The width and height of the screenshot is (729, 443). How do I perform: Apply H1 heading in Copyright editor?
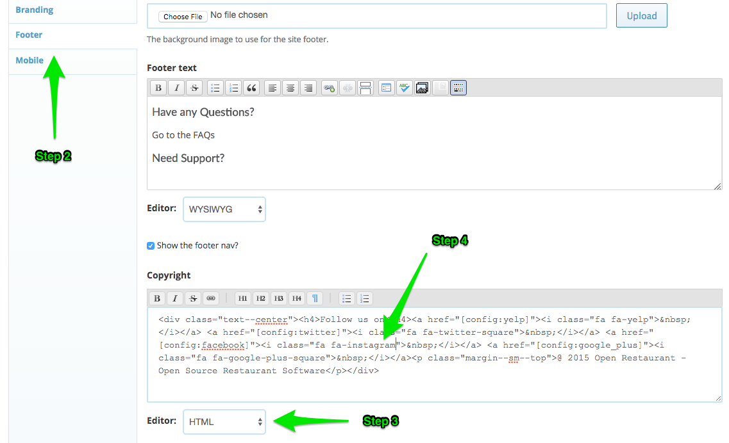point(243,298)
